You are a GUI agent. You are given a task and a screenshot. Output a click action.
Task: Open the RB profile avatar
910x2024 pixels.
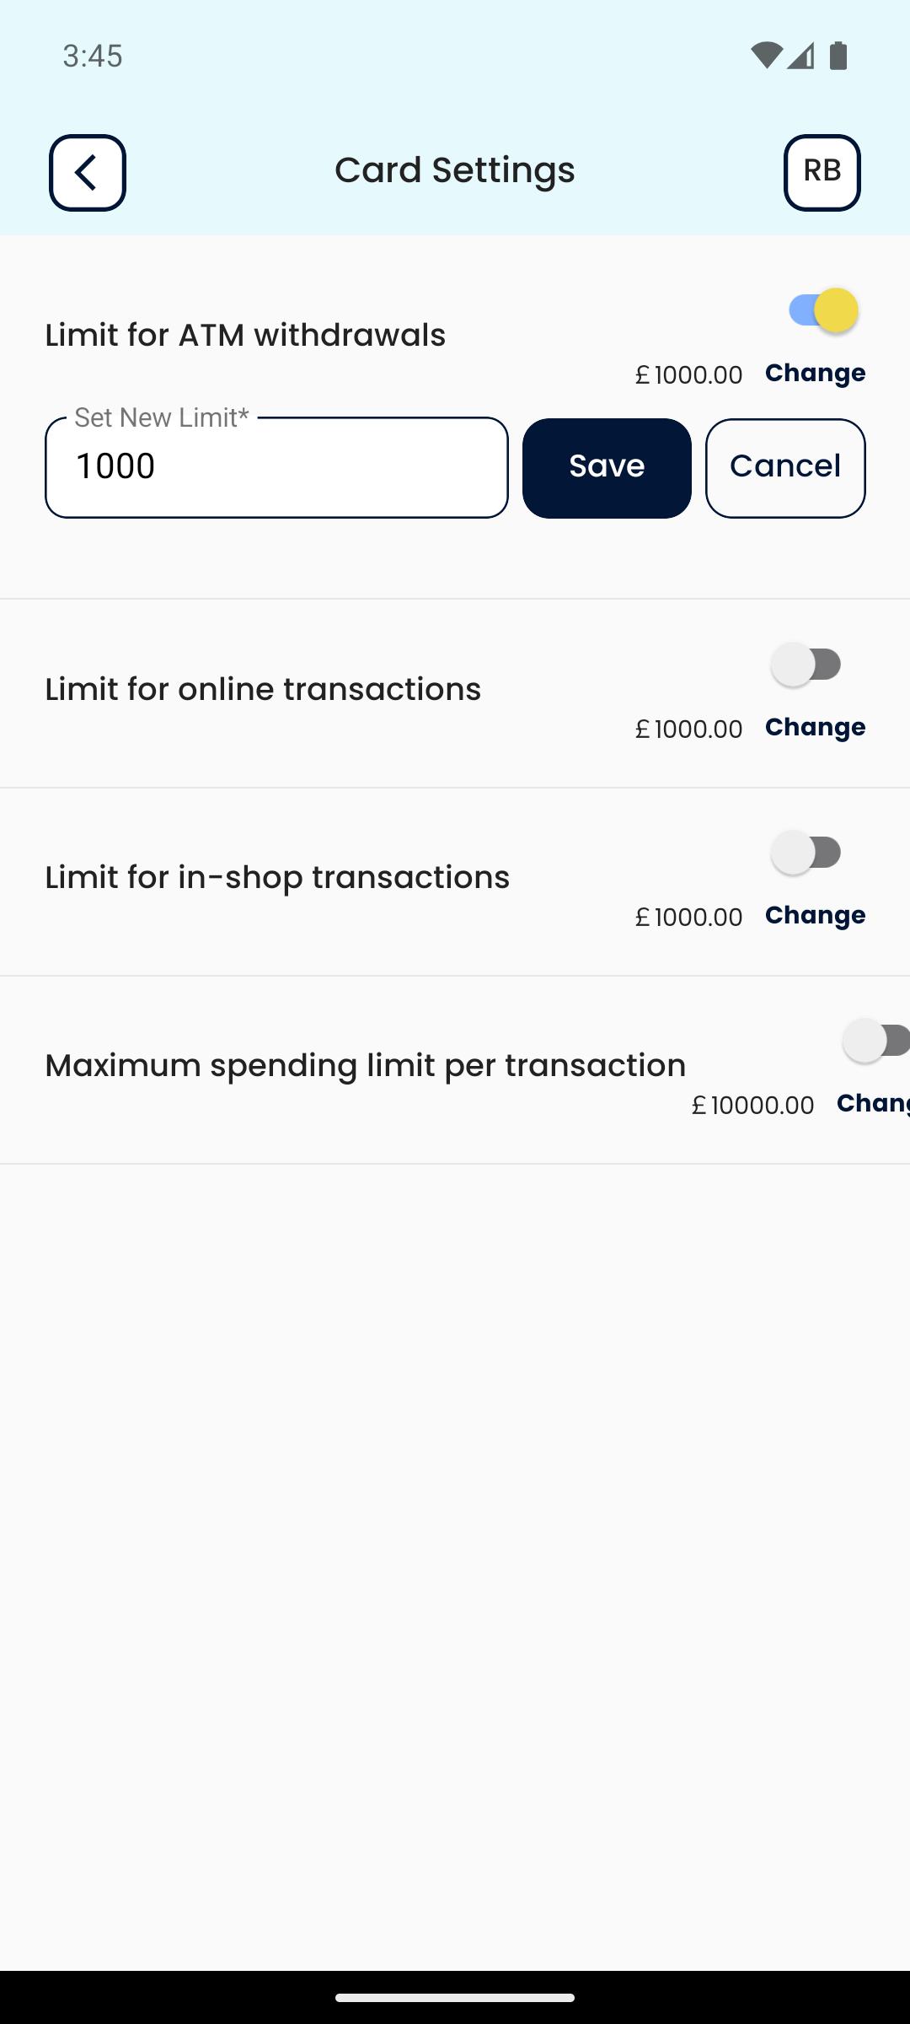pos(822,173)
